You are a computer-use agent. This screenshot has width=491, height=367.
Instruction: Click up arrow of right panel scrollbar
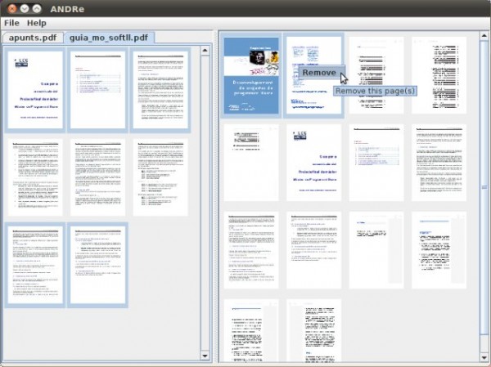coord(484,36)
